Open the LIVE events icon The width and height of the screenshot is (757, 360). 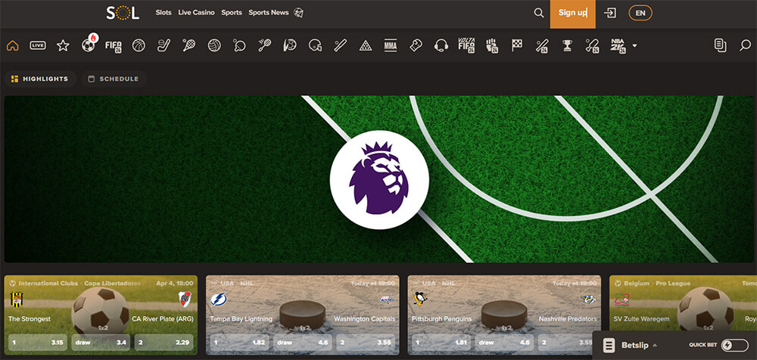(38, 46)
